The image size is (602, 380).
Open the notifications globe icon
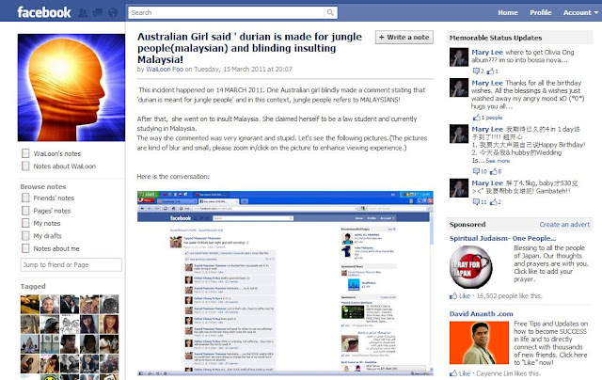point(113,12)
